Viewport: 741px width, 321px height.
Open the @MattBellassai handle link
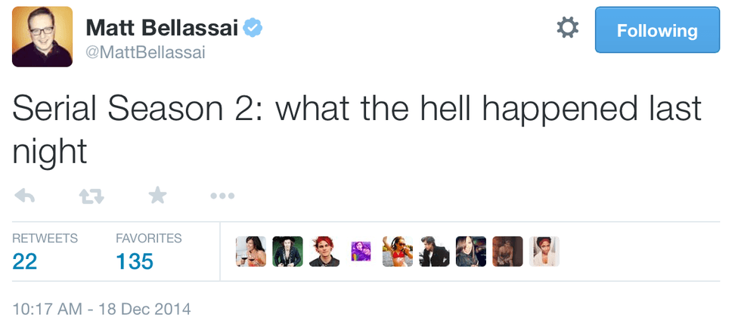(x=145, y=53)
